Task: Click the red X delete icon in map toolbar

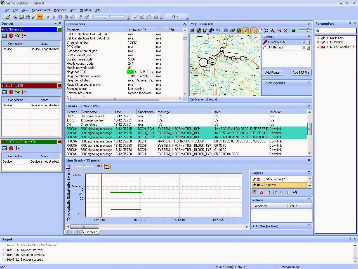Action: tap(286, 31)
